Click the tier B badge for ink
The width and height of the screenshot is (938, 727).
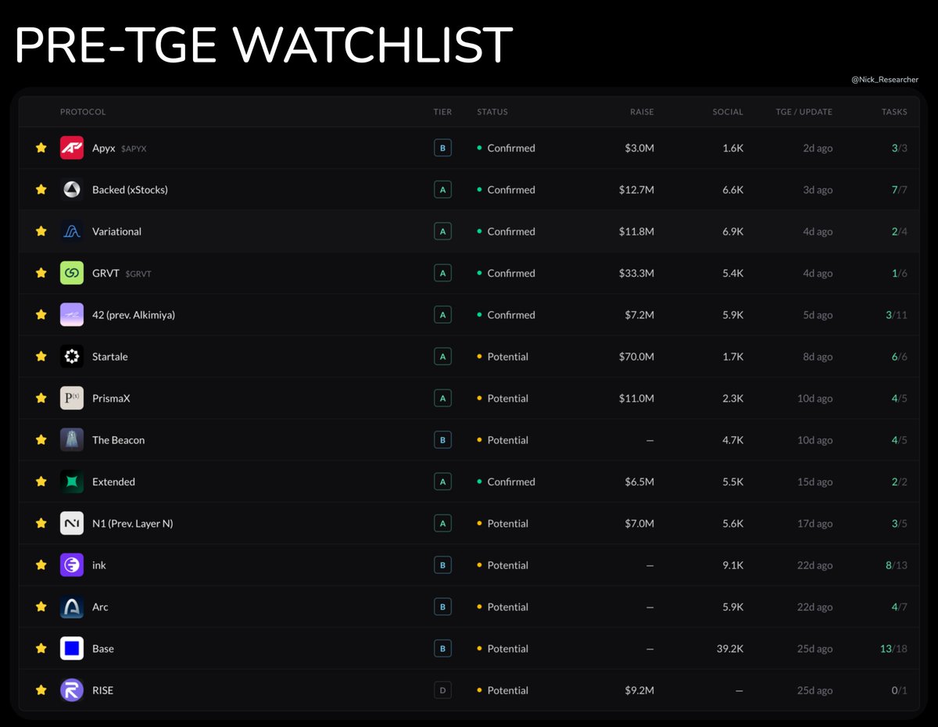coord(442,565)
